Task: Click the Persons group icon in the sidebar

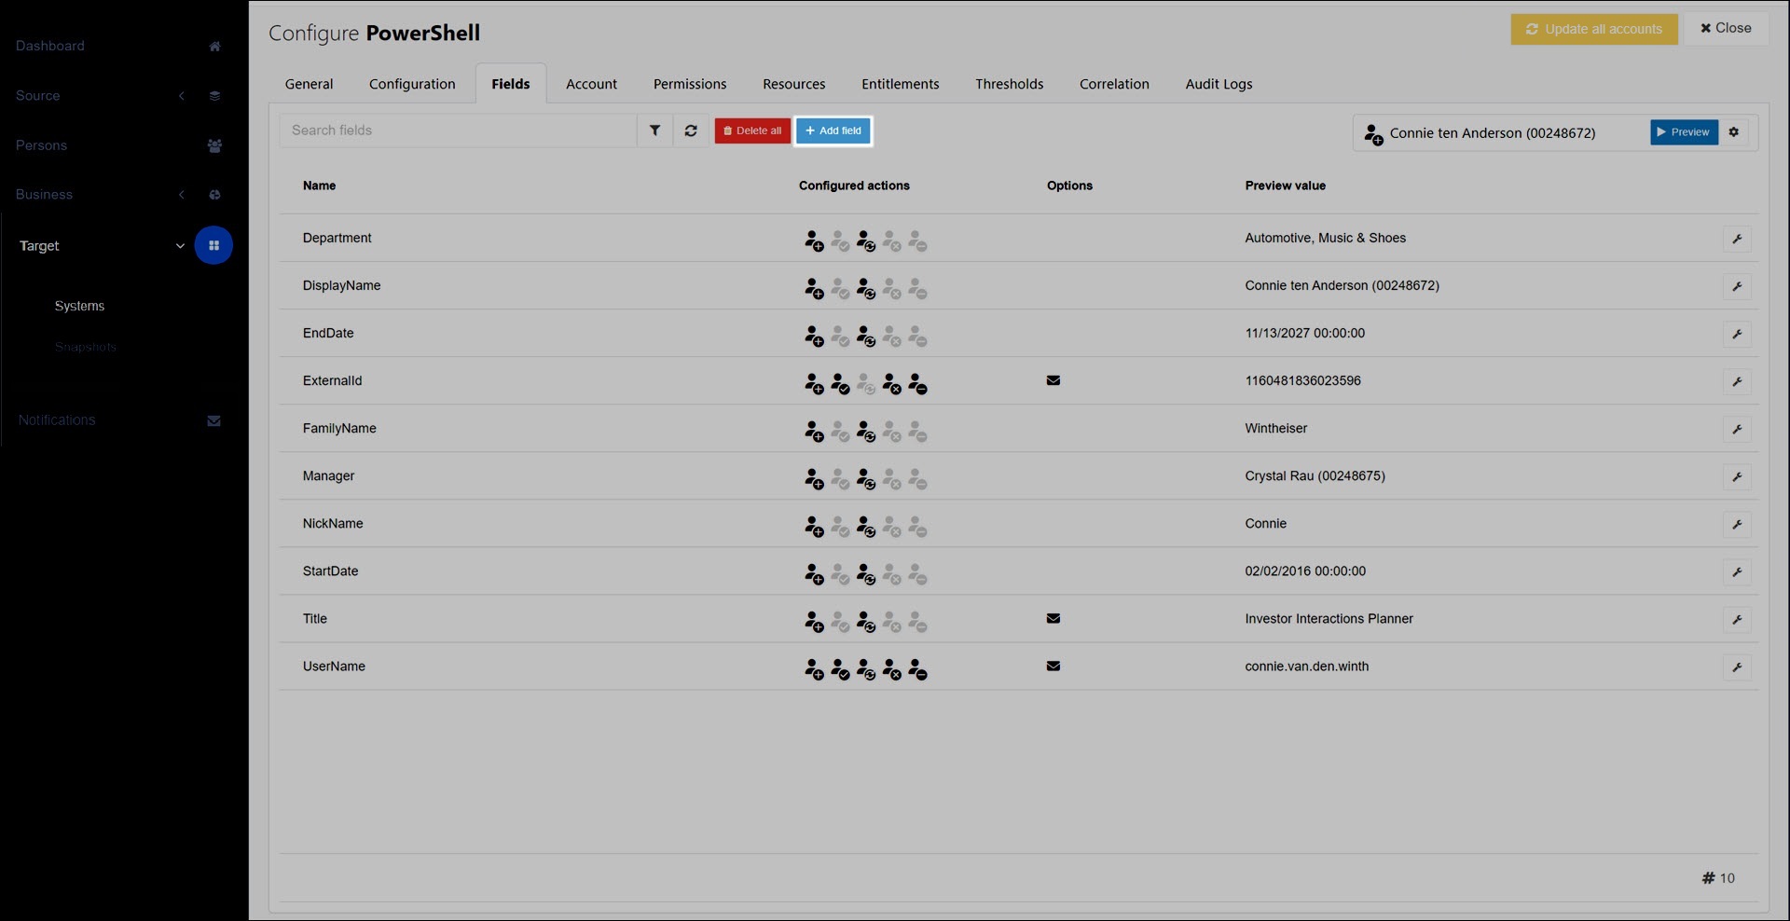Action: [214, 145]
